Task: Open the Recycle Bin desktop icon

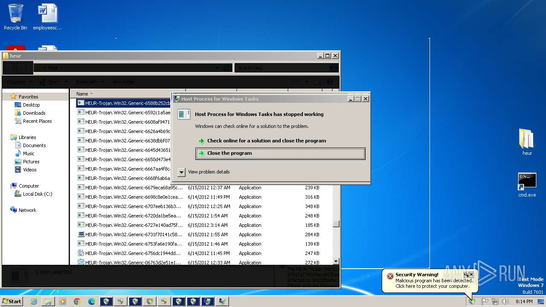Action: (x=15, y=17)
